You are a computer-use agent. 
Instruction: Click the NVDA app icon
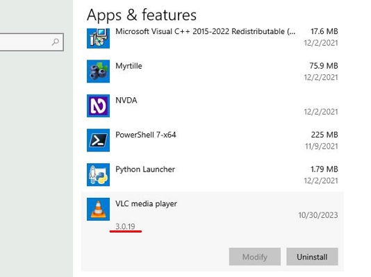coord(98,106)
